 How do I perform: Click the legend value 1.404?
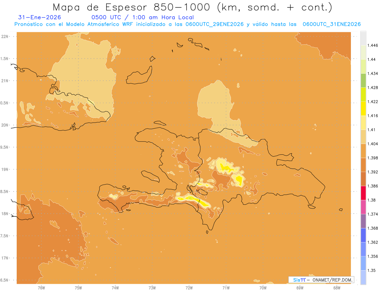372,144
